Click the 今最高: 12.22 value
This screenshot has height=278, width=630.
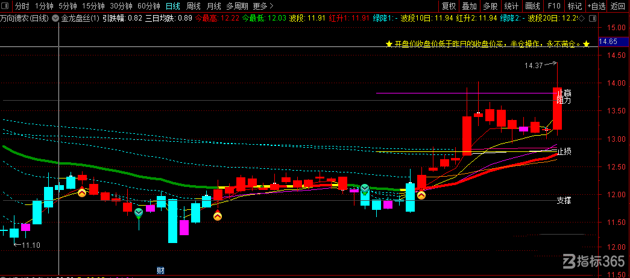pos(217,18)
